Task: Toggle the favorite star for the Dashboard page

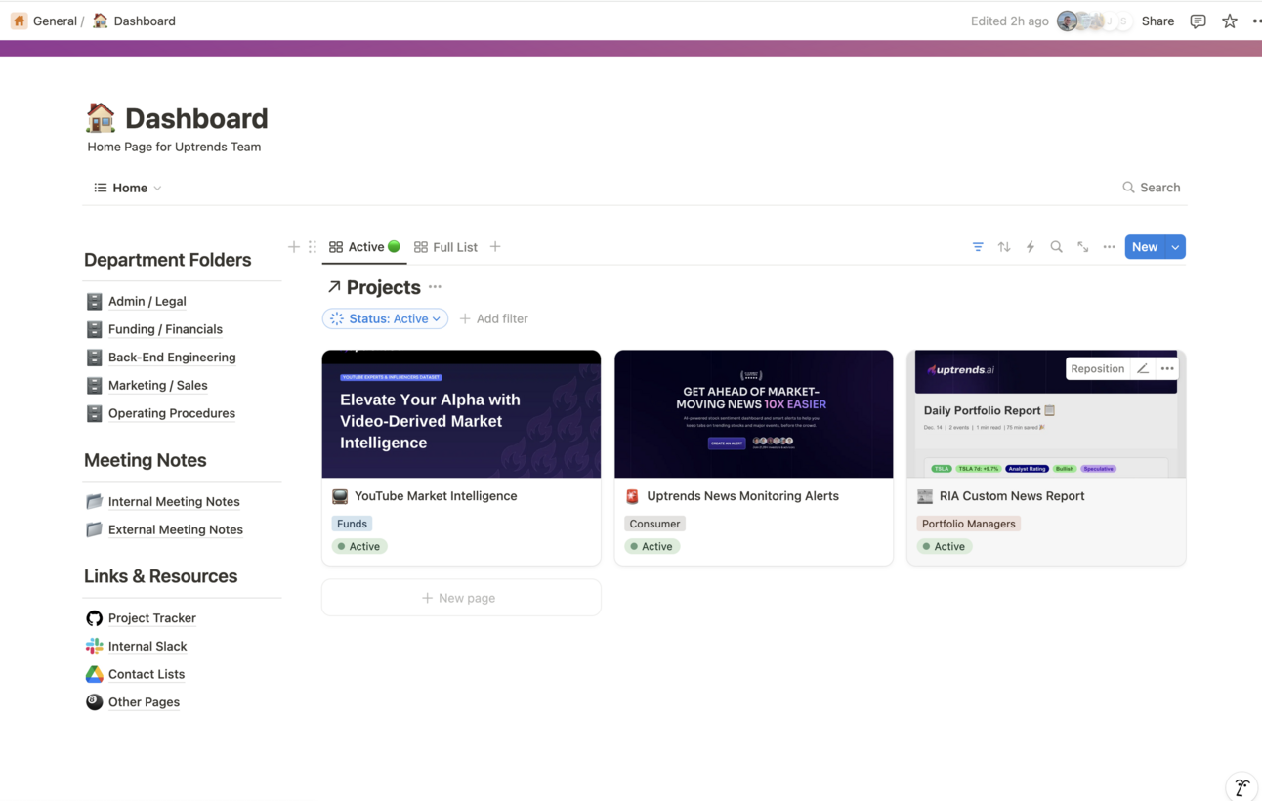Action: click(1229, 21)
